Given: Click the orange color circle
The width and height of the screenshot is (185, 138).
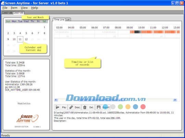Looking at the screenshot, I should click(128, 107).
